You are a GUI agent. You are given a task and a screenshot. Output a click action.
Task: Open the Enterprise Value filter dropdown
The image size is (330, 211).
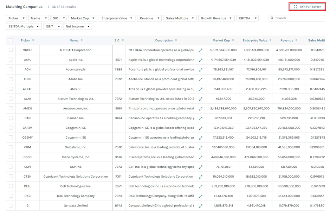(117, 18)
